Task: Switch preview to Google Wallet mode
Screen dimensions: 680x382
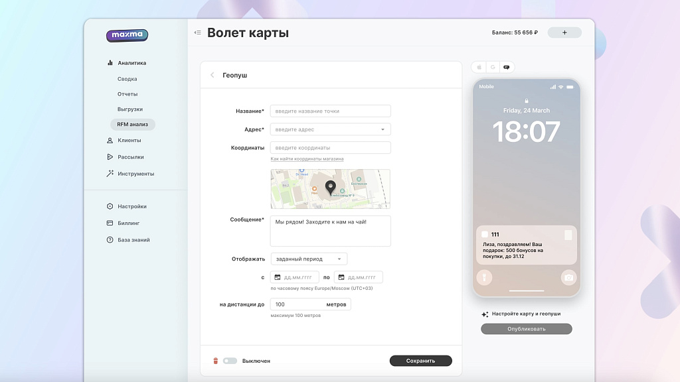Action: click(493, 67)
